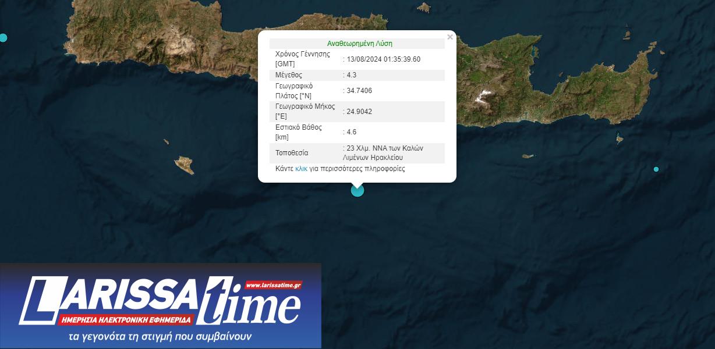Close the earthquake info popup
This screenshot has height=349, width=715.
click(449, 37)
